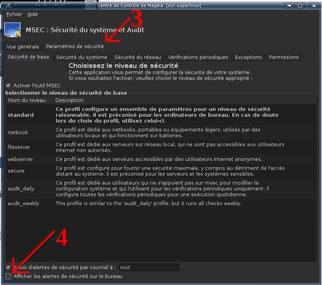Enable Afficher les alertes de sécurité sur le bureau

[x=9, y=276]
